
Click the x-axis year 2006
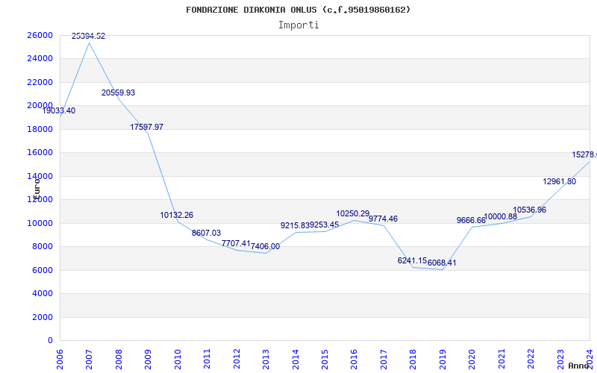point(60,359)
